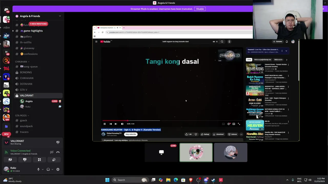This screenshot has height=184, width=328.
Task: Collapse the CHIKAHAN category
Action: [22, 62]
